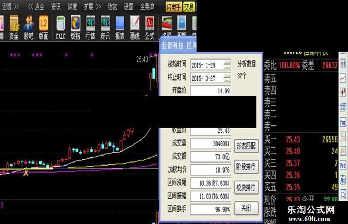
Task: Open the 资讯 menu in top bar
Action: click(x=56, y=7)
